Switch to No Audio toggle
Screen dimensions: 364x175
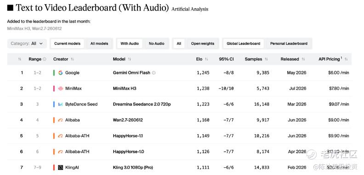(157, 44)
